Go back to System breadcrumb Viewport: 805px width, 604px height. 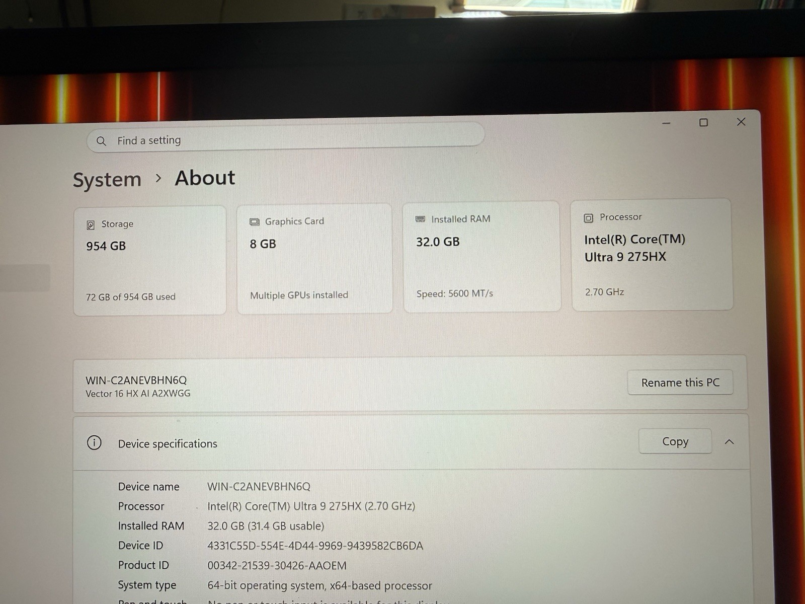point(107,180)
